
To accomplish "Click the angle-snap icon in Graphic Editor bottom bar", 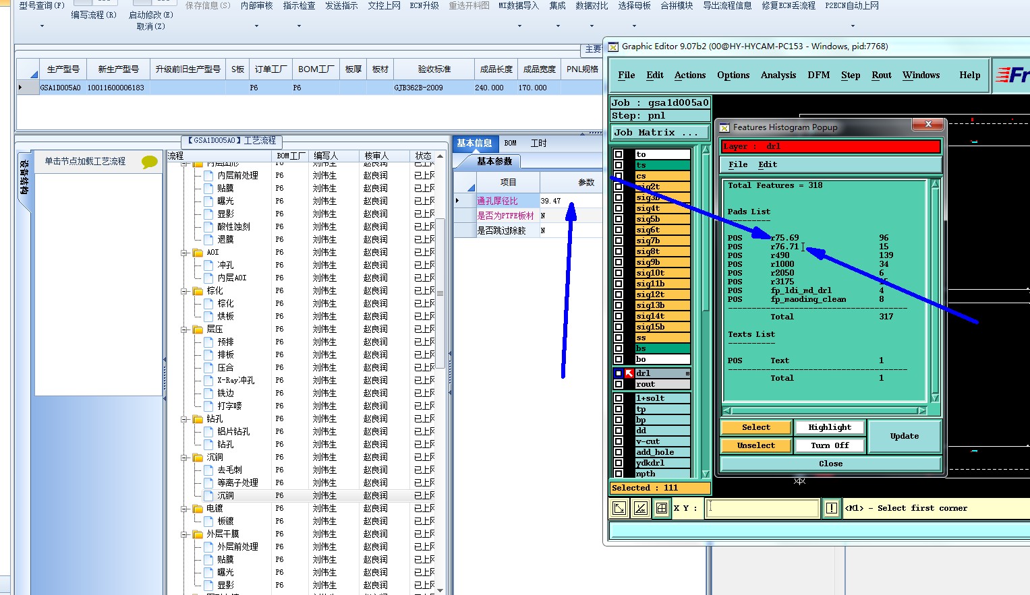I will 640,508.
